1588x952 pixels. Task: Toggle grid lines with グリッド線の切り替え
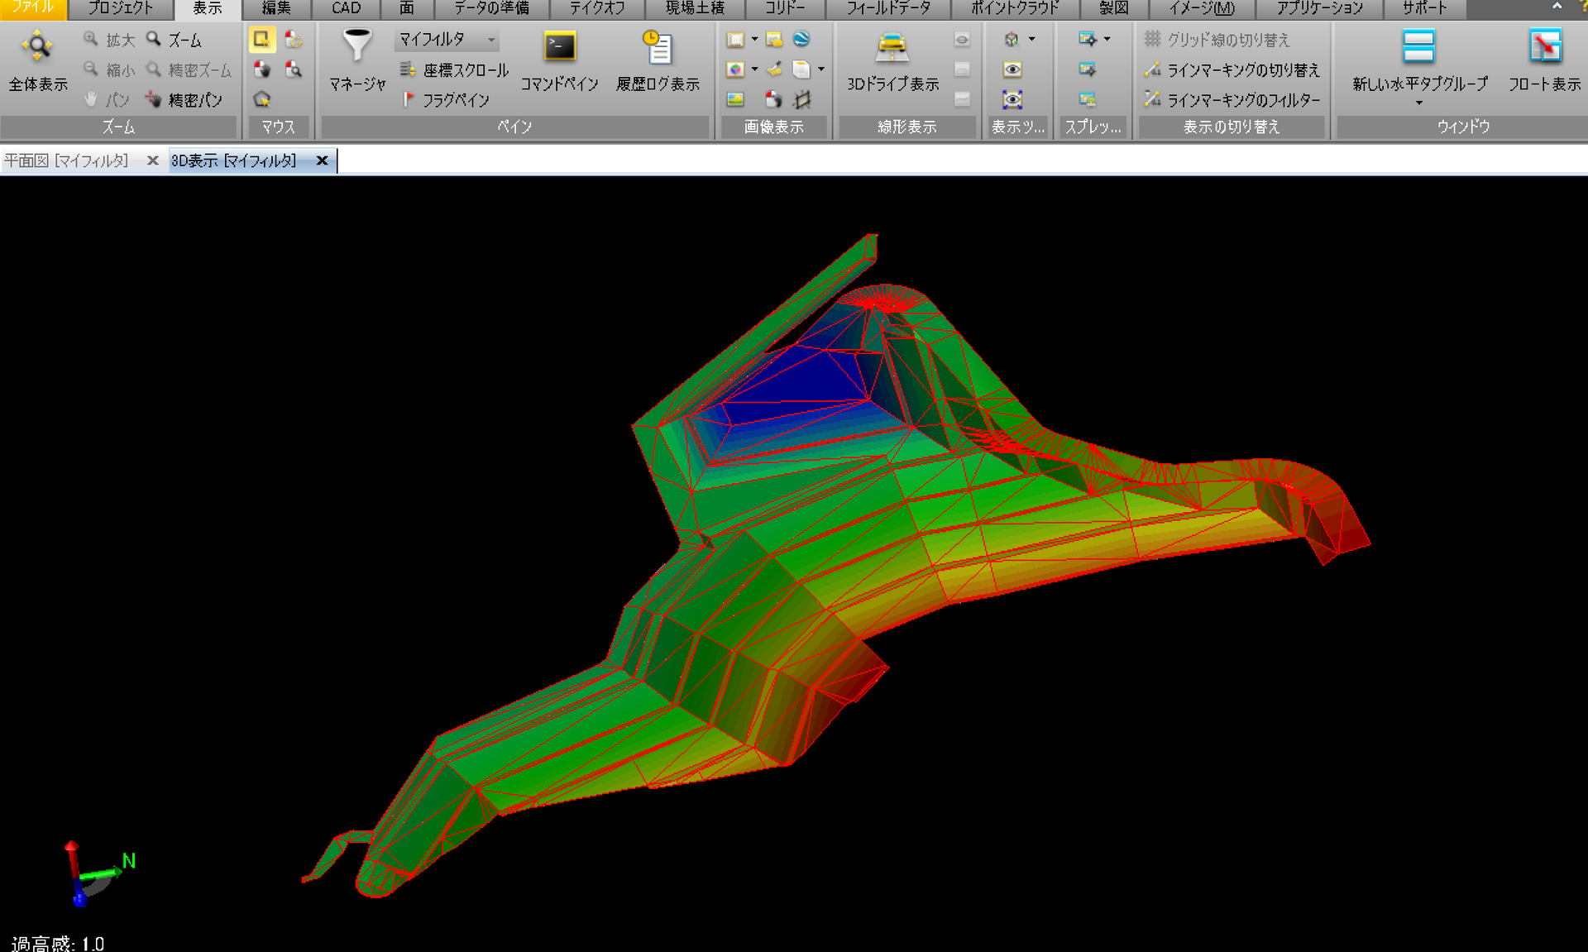1217,40
